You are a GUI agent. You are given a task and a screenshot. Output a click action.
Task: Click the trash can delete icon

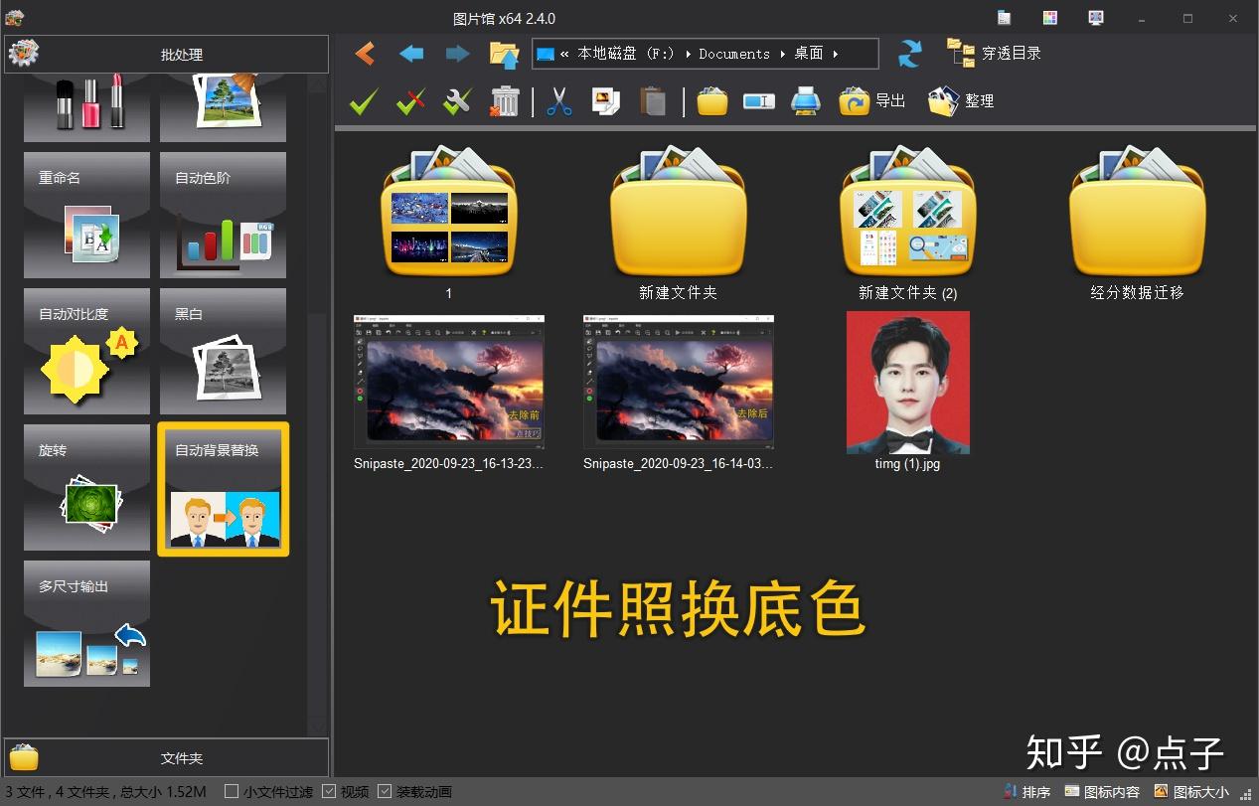click(505, 101)
